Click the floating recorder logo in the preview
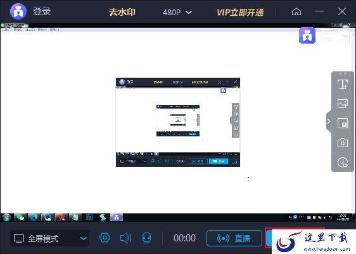 pos(307,35)
